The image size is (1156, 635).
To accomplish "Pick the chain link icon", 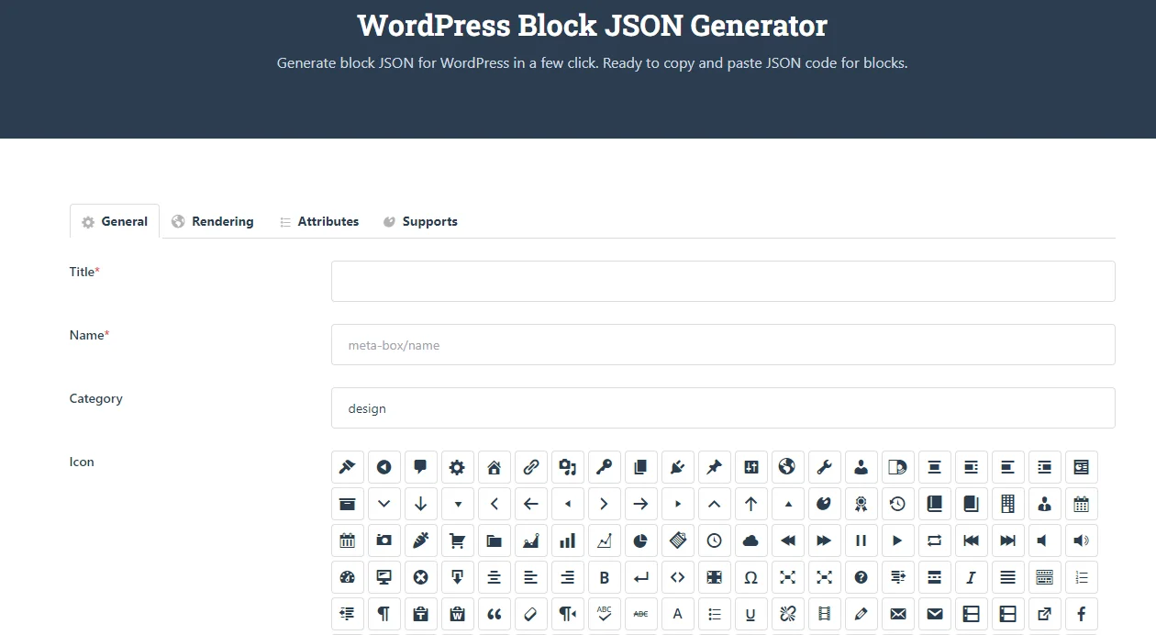I will click(x=531, y=467).
